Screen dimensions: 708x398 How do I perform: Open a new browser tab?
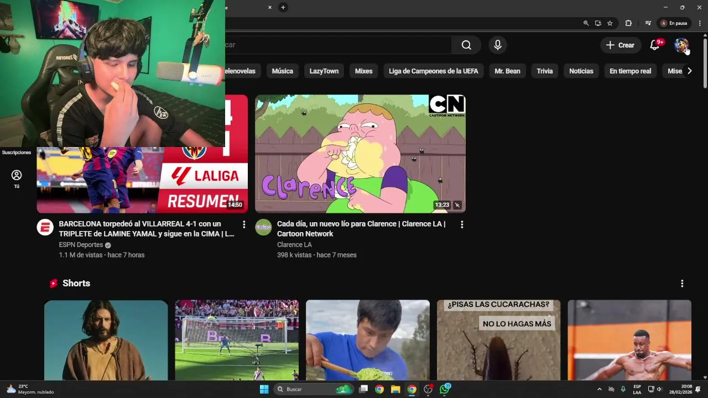point(283,7)
